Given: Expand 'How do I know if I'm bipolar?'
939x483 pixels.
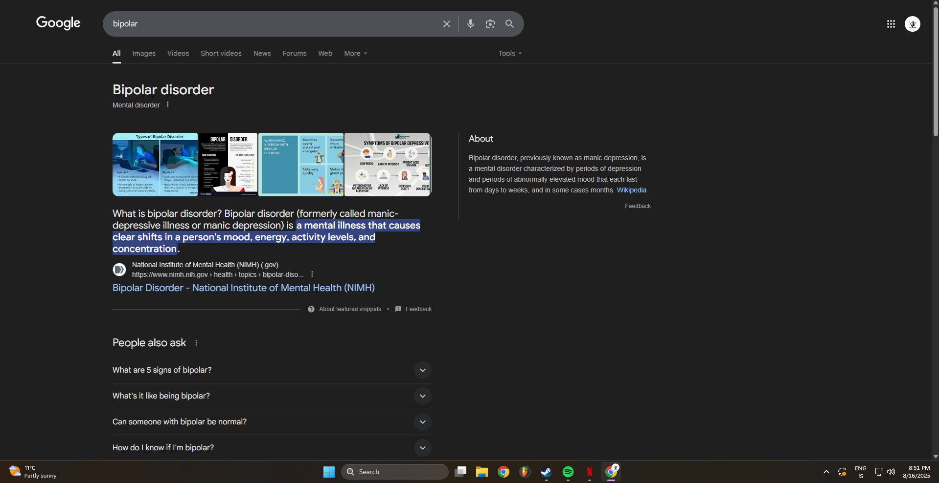Looking at the screenshot, I should pyautogui.click(x=272, y=448).
